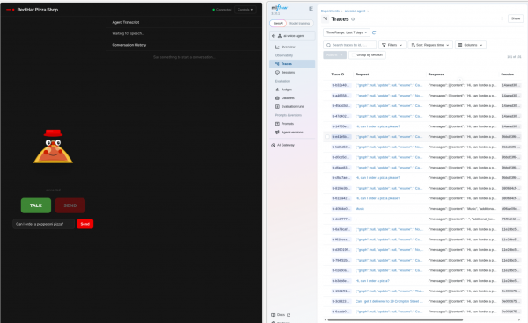Viewport: 528px width, 323px height.
Task: Select the GenAI mode toggle
Action: click(x=278, y=23)
